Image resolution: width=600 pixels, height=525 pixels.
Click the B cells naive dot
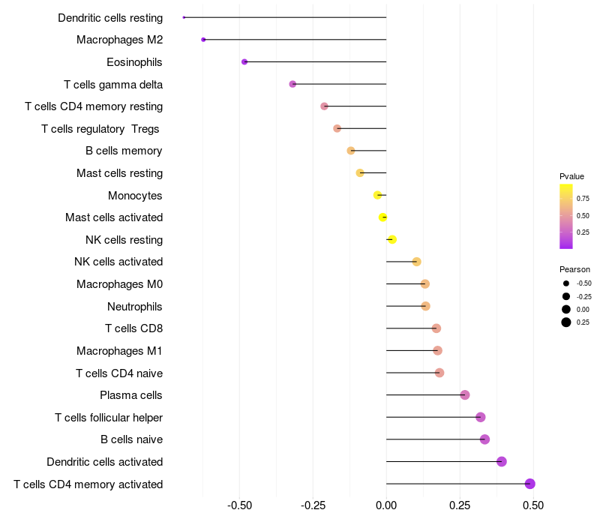[x=484, y=439]
